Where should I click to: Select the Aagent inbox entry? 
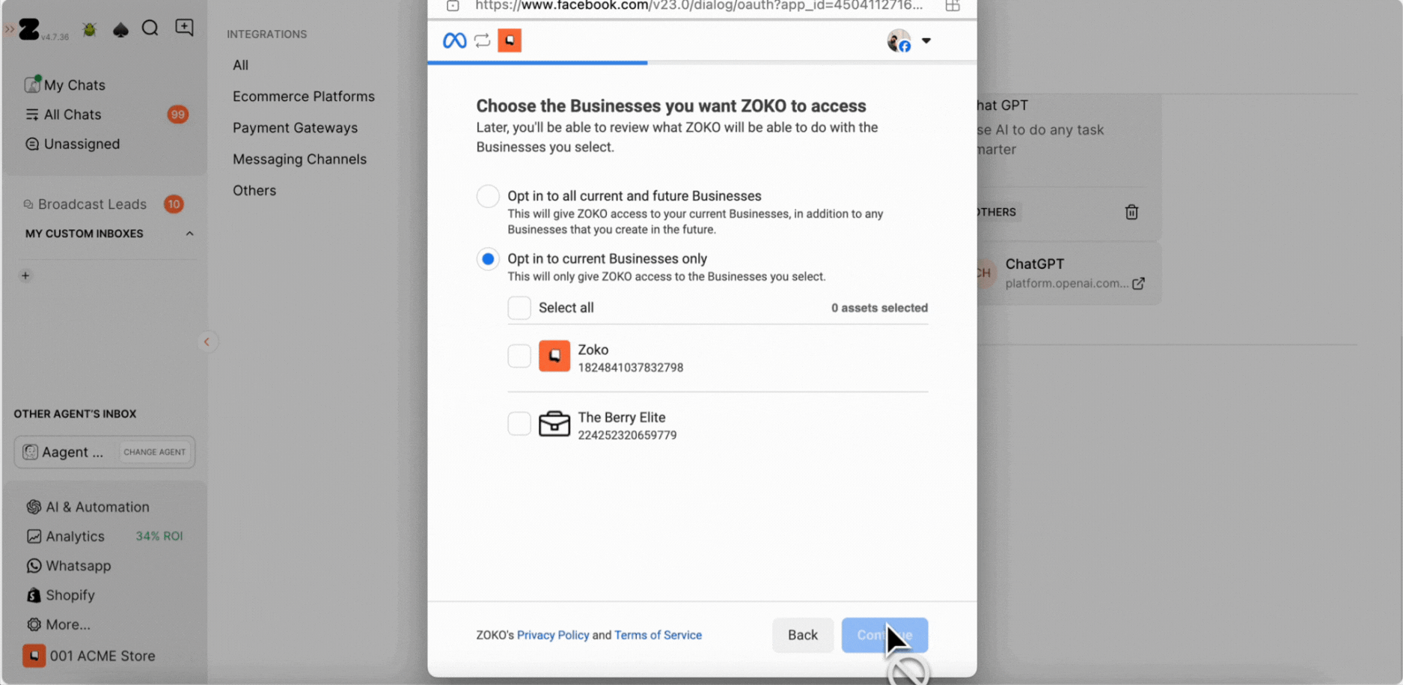[72, 452]
